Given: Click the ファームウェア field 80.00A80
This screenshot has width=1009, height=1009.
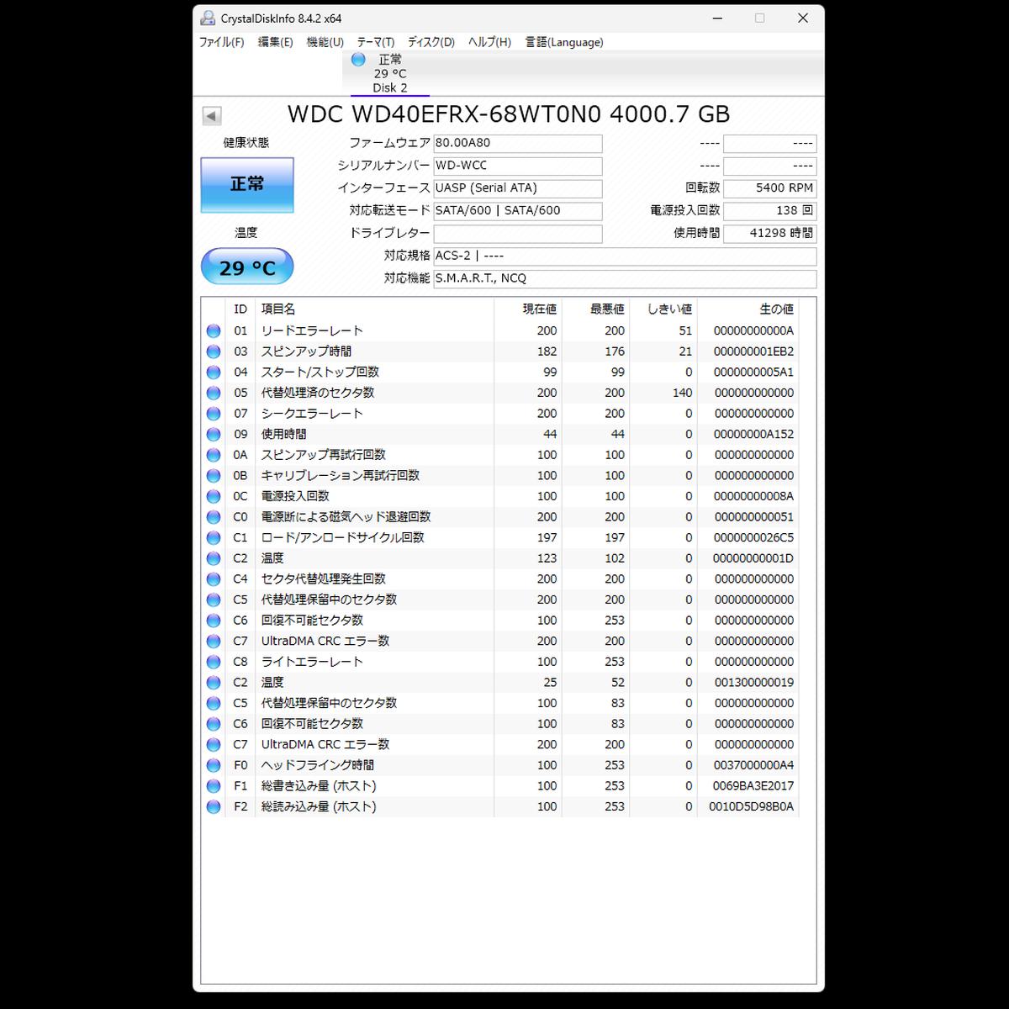Looking at the screenshot, I should pyautogui.click(x=517, y=144).
